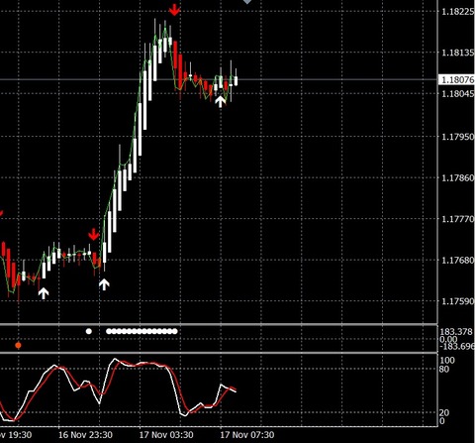Click the 1.17590 price scale label
Viewport: 475px width, 443px height.
(458, 301)
